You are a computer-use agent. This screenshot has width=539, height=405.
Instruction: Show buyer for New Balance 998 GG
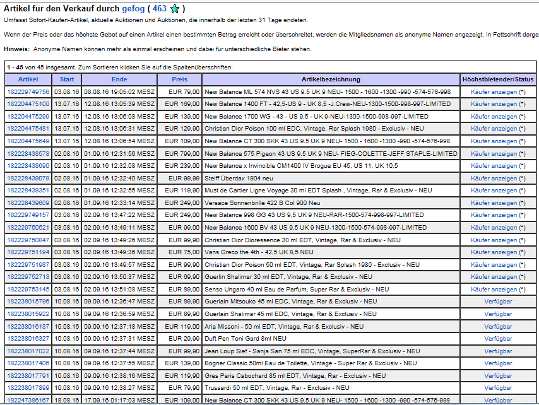pos(494,215)
